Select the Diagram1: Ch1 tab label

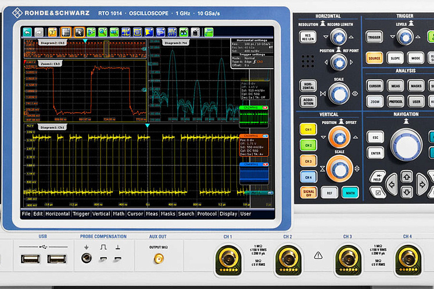coord(53,127)
